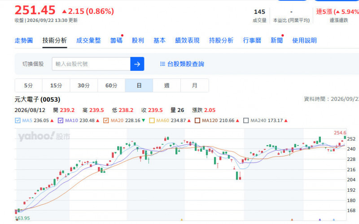Click the 連5漲 streak indicator

point(337,12)
